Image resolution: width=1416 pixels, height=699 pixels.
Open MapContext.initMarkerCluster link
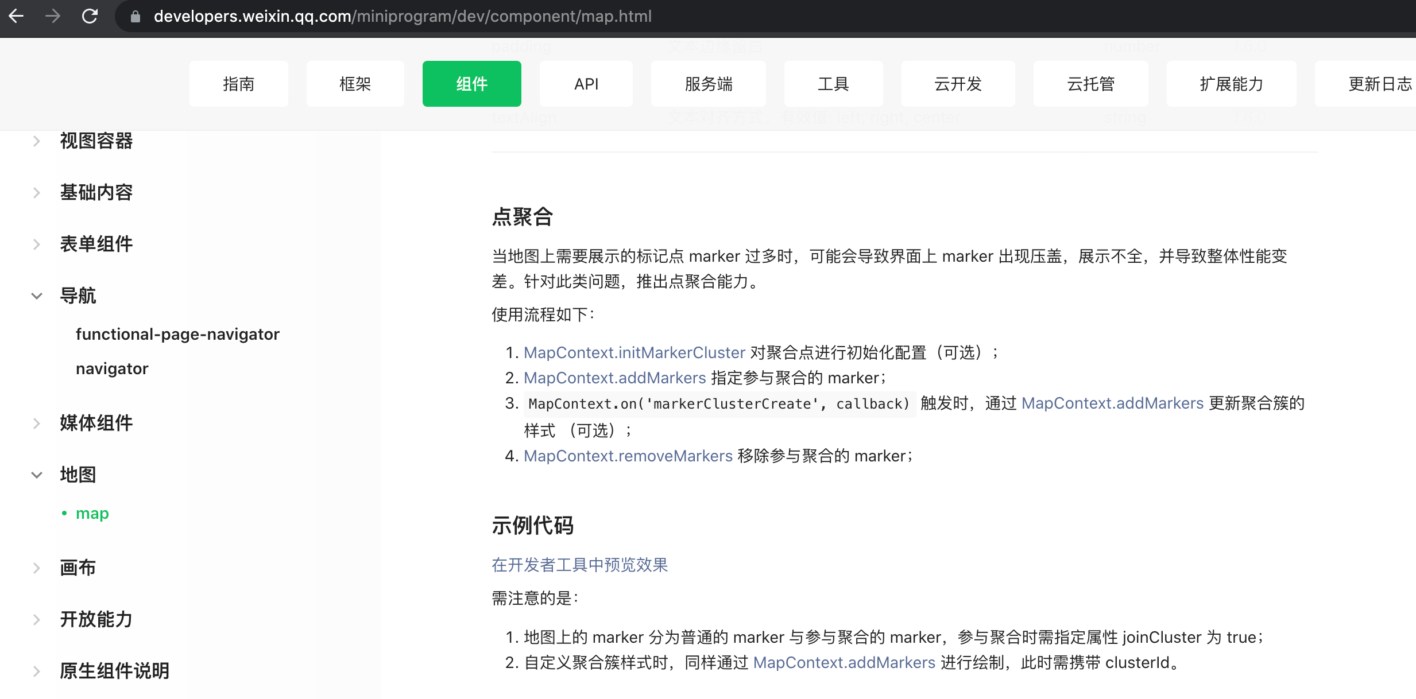click(x=634, y=352)
